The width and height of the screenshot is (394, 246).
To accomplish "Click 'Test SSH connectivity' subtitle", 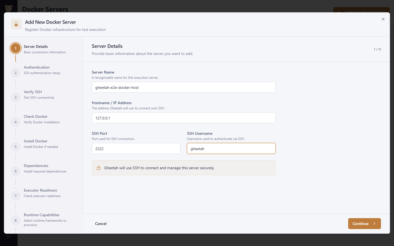I will click(x=39, y=98).
